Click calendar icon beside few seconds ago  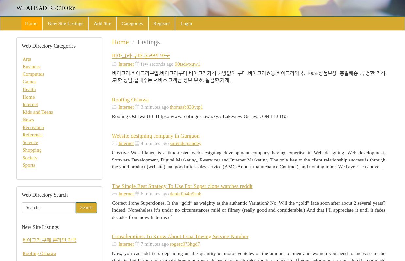[137, 64]
